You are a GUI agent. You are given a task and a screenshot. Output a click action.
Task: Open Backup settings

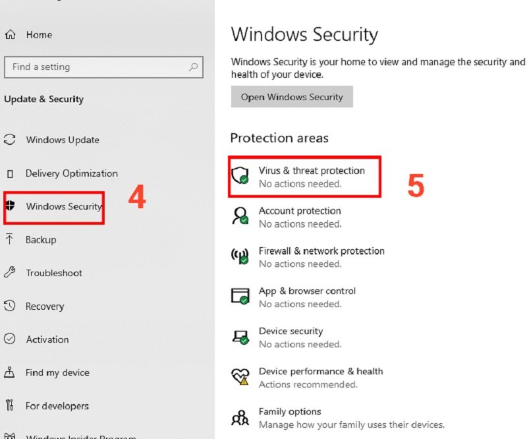(42, 239)
